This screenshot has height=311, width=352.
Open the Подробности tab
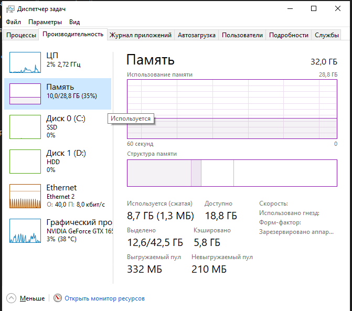[x=289, y=35]
